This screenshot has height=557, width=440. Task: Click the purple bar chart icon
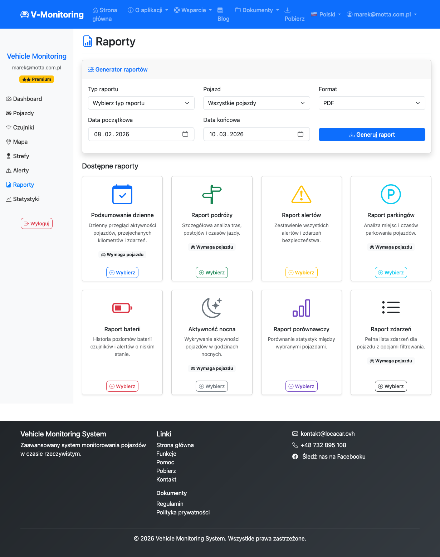pyautogui.click(x=301, y=308)
